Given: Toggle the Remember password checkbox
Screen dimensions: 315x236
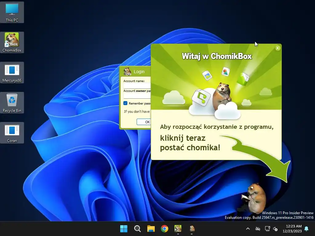Looking at the screenshot, I should tap(126, 103).
